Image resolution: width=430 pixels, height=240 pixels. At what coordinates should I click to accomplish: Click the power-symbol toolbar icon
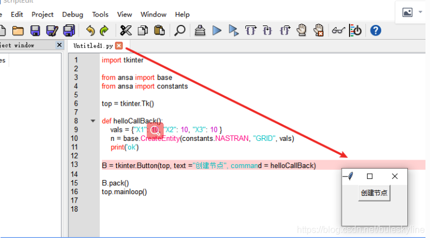[356, 31]
